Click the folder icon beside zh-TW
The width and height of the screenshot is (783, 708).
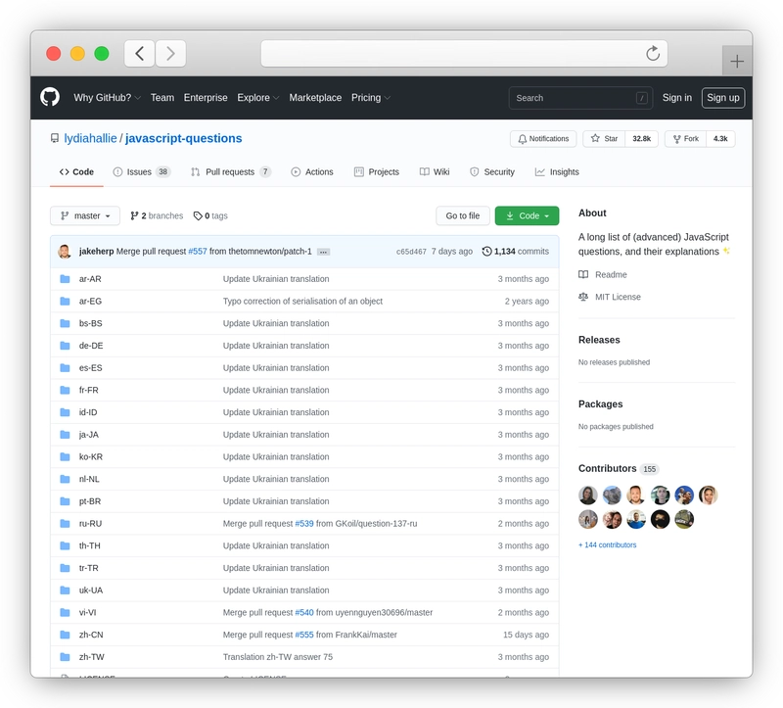[x=65, y=656]
